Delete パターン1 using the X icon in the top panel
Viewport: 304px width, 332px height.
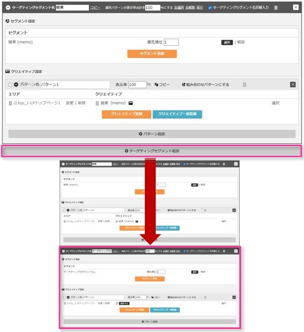coord(293,84)
